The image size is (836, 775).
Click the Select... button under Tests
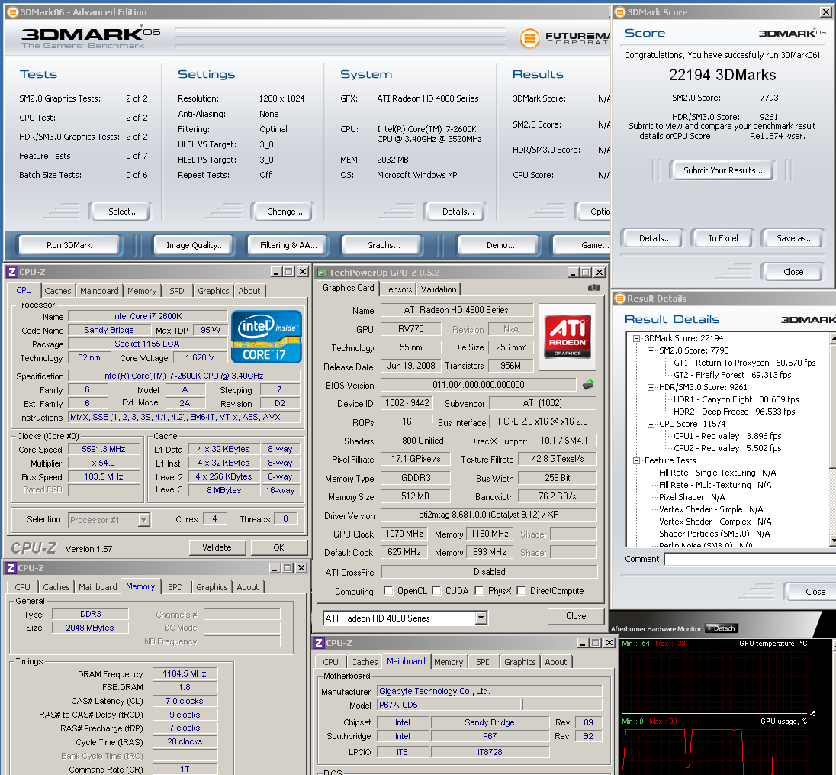click(x=123, y=212)
